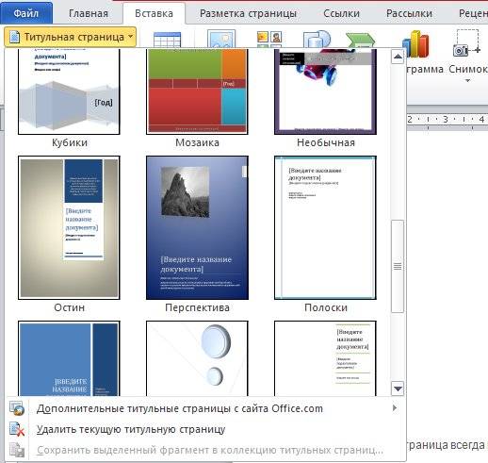Image resolution: width=488 pixels, height=463 pixels.
Task: Click the gallery scroll up arrow
Action: point(398,57)
